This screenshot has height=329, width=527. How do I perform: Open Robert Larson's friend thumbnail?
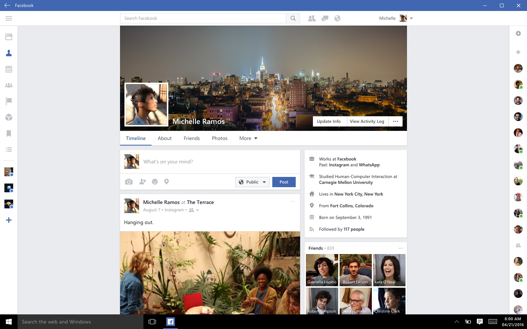(355, 270)
